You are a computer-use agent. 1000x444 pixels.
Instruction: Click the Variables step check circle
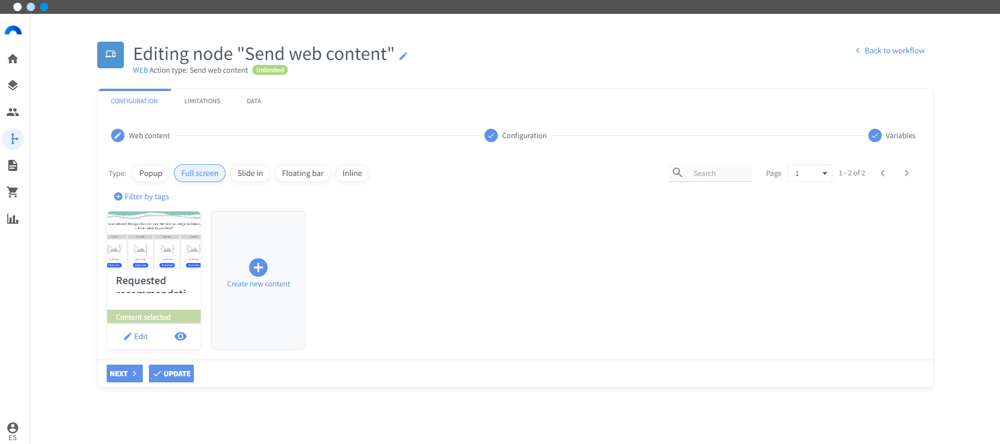[875, 135]
